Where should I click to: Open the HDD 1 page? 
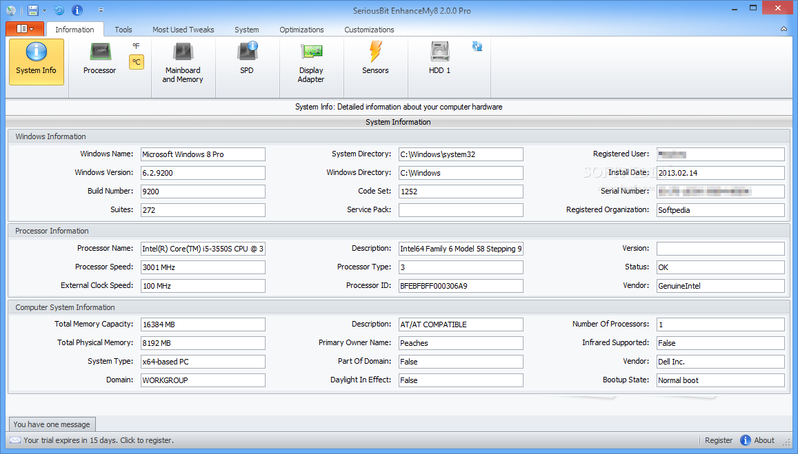(x=440, y=59)
